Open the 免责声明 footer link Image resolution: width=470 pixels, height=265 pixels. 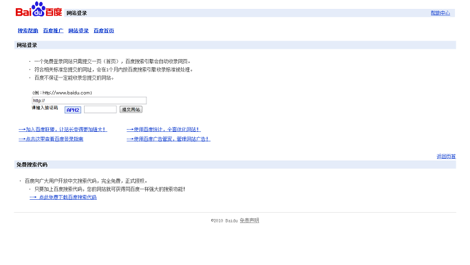tap(249, 220)
